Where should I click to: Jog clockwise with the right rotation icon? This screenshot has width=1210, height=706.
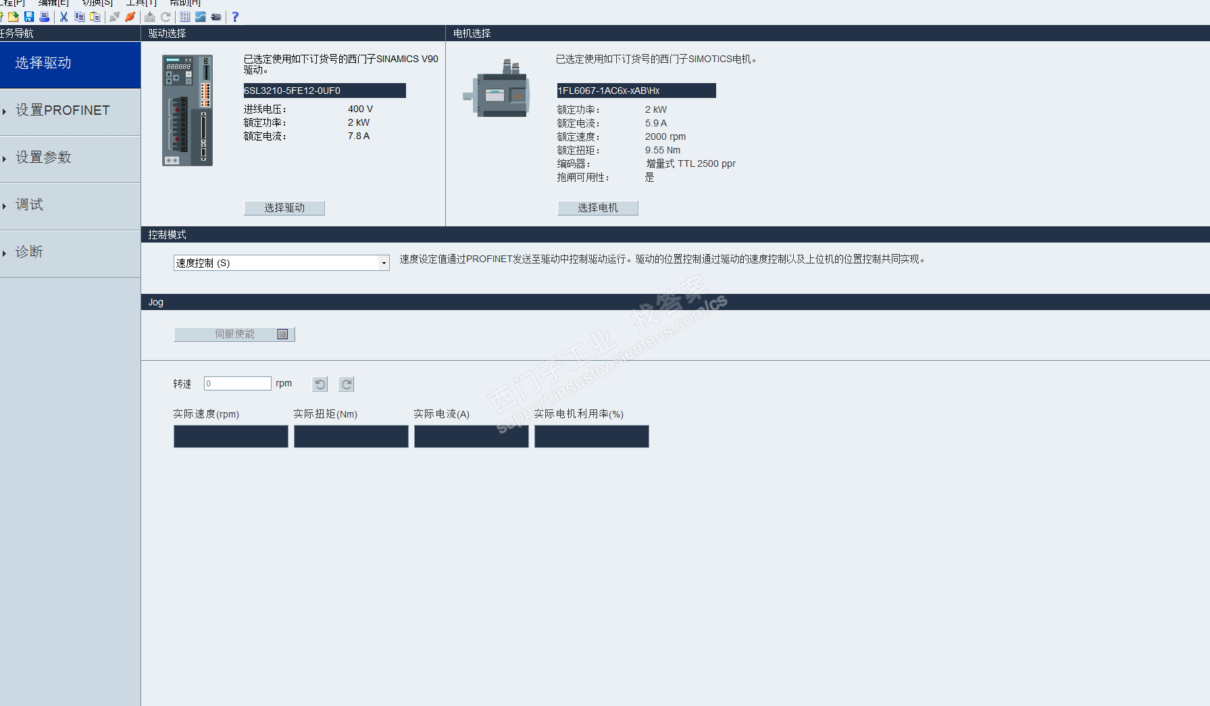347,384
